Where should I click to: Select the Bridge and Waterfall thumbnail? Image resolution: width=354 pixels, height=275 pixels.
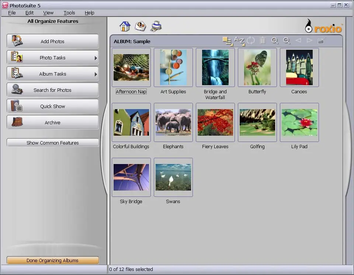(x=215, y=67)
